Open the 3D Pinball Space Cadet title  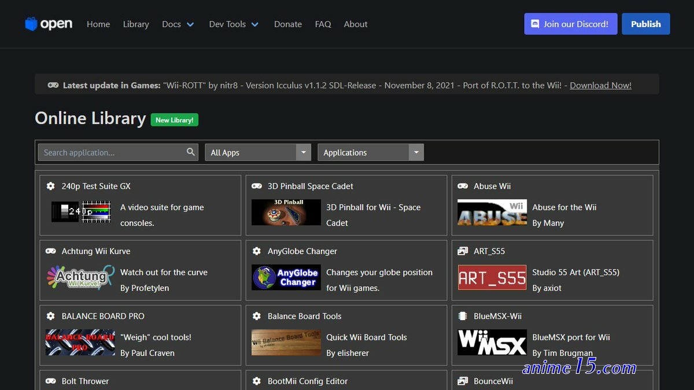[311, 186]
